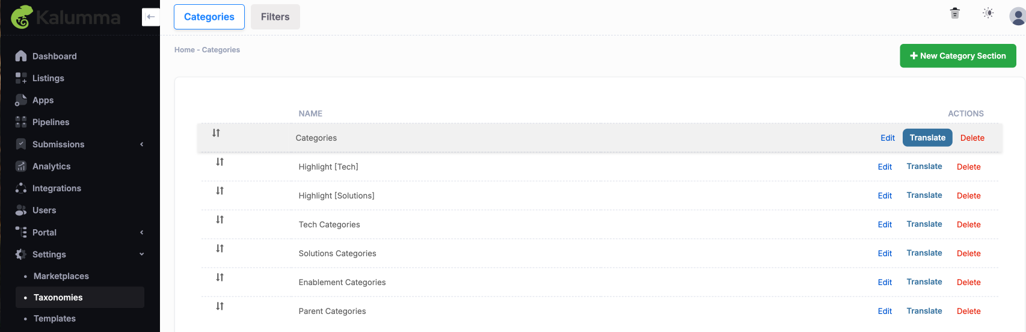Toggle light/dark theme sun icon

click(988, 13)
